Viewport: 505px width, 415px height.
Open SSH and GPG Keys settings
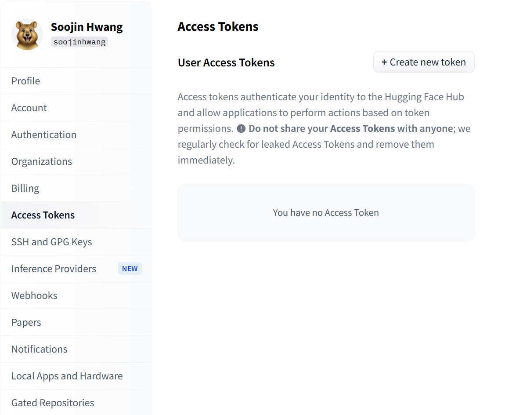[x=52, y=242]
